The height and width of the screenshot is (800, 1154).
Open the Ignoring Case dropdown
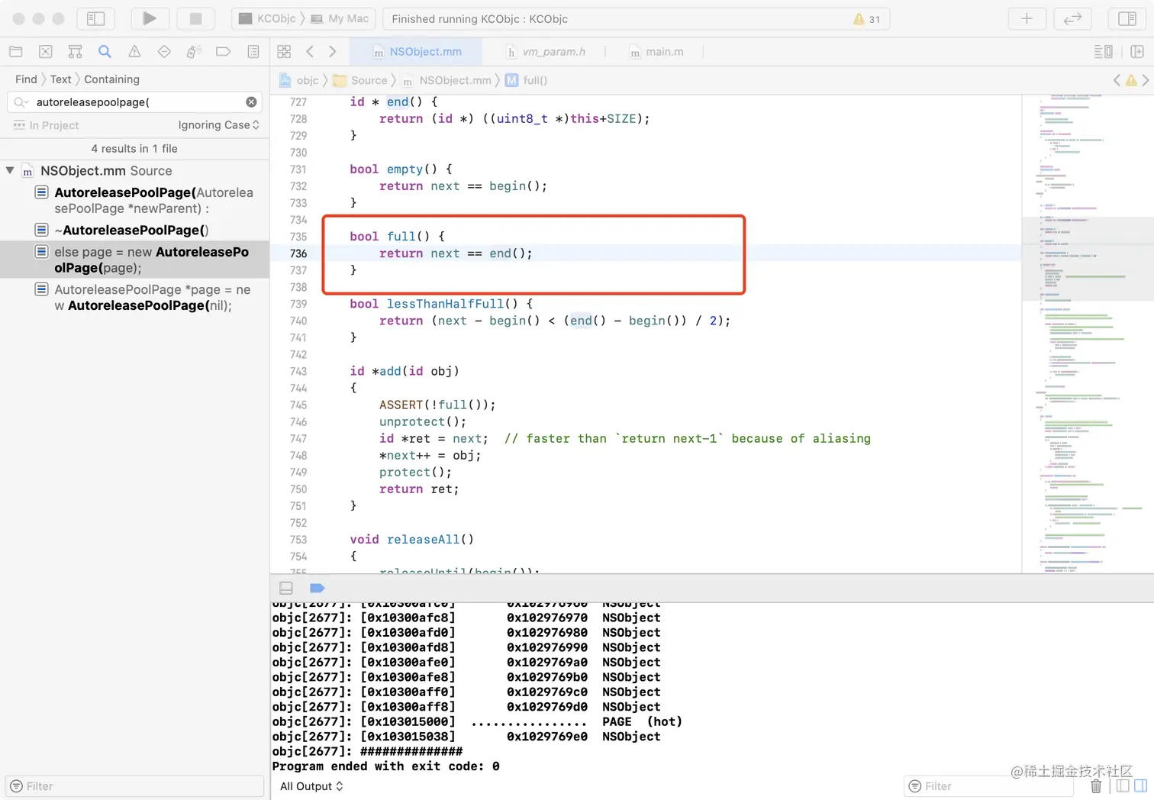[218, 125]
